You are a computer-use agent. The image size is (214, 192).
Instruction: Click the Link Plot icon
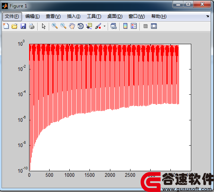point(113,26)
